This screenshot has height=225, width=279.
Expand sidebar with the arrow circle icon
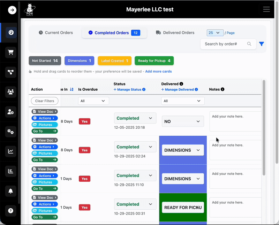tap(12, 10)
